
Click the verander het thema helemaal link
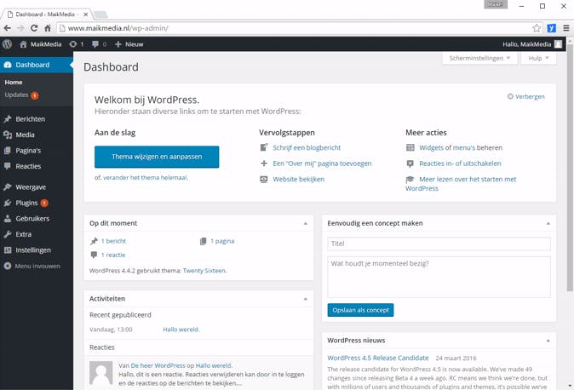coord(145,178)
